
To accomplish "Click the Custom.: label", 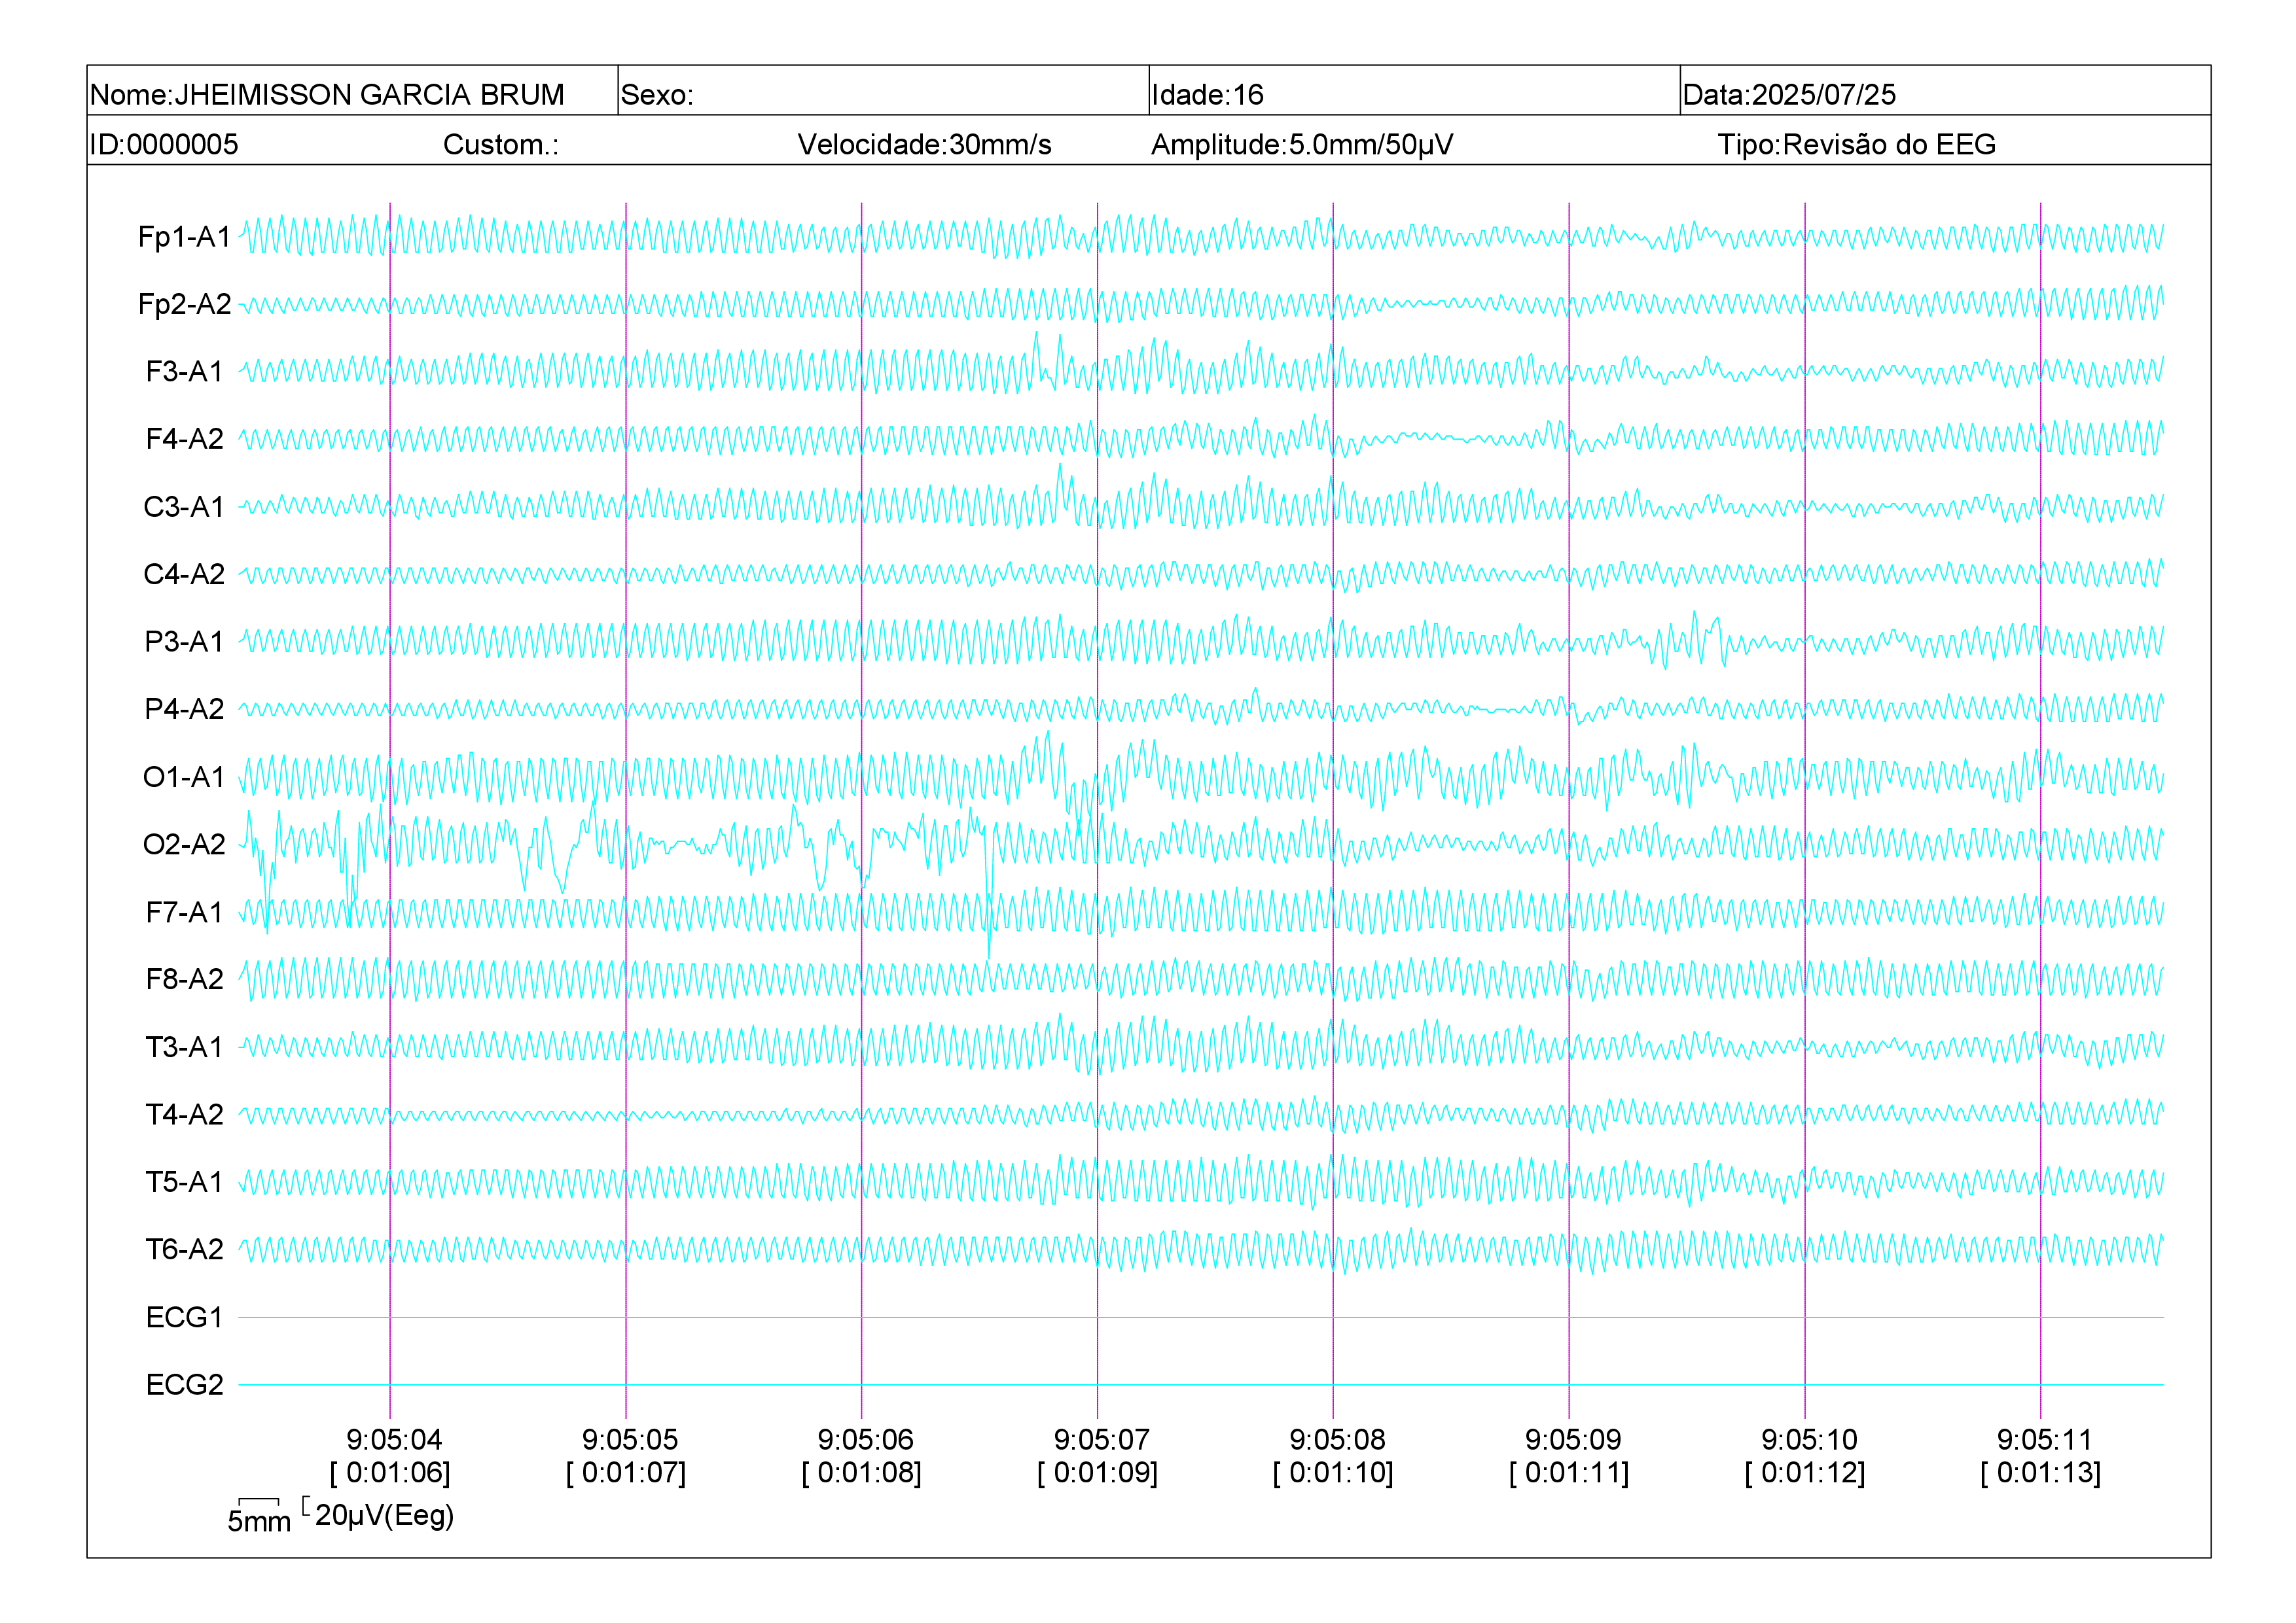I will [501, 145].
